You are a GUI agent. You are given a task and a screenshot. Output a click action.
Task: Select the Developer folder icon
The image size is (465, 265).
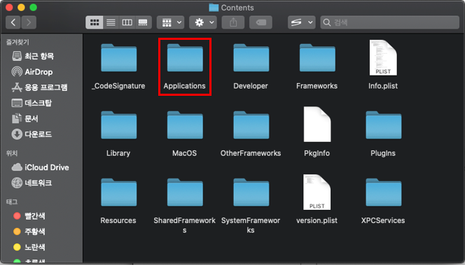pos(251,58)
